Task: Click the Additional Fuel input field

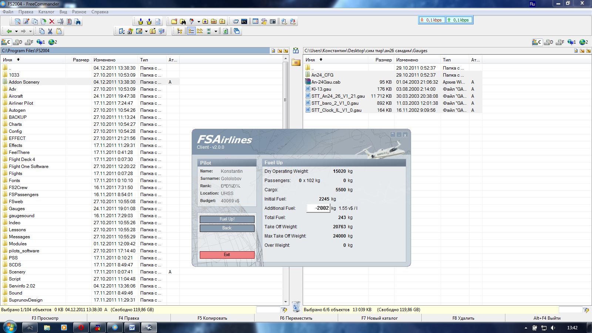Action: 318,208
